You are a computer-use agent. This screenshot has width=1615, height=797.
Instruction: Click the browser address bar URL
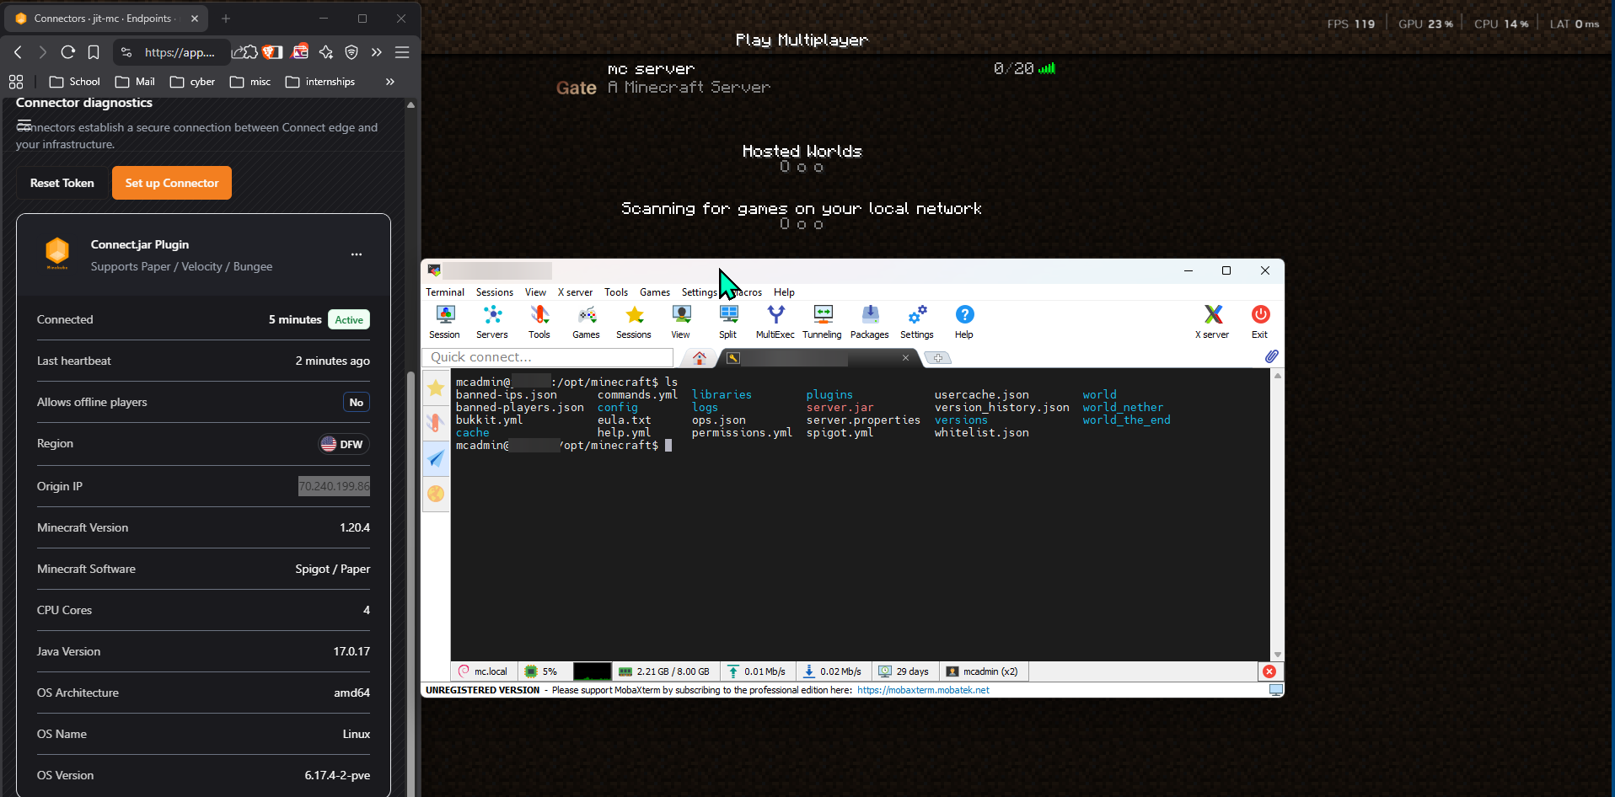point(180,52)
